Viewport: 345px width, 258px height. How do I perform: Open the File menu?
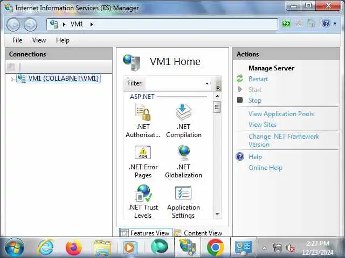pyautogui.click(x=17, y=40)
